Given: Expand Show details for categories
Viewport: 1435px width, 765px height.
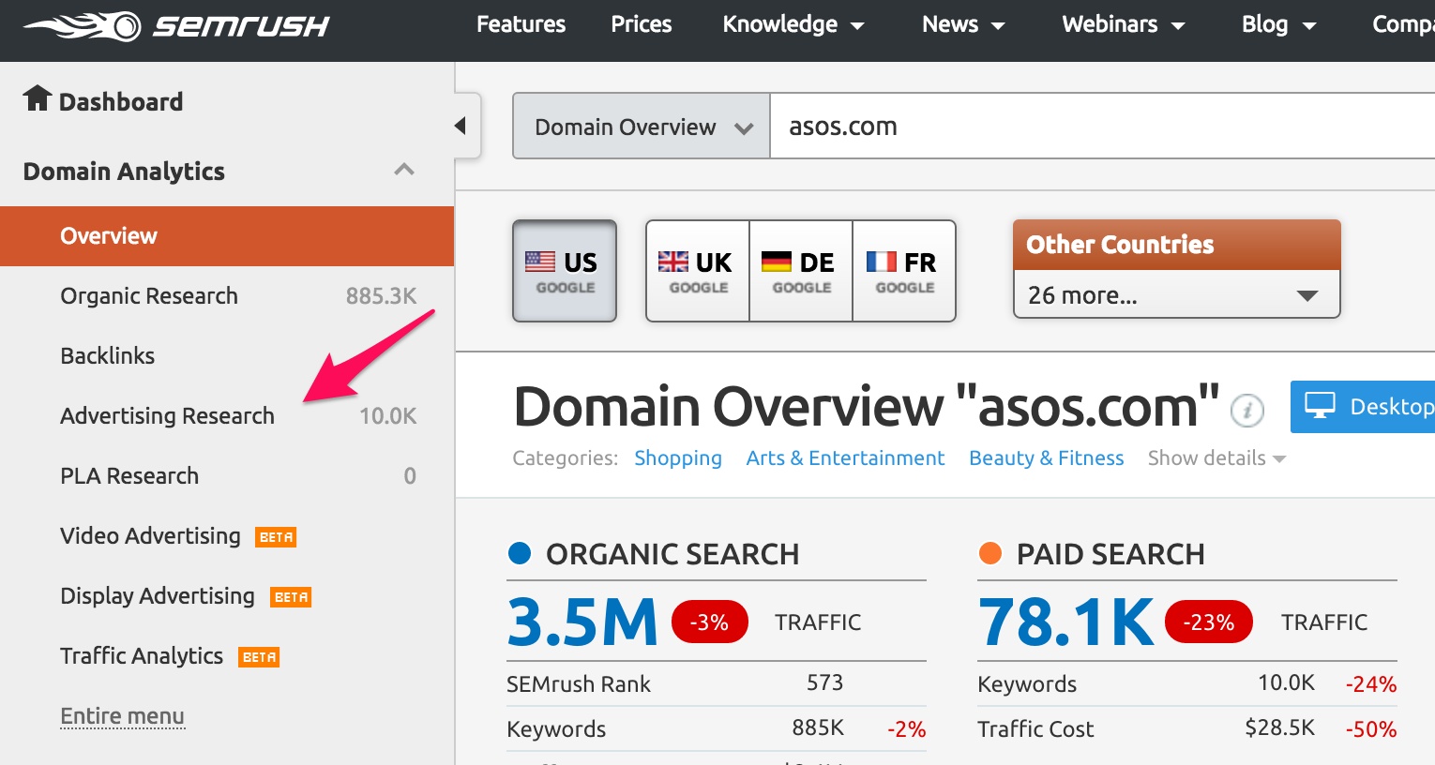Looking at the screenshot, I should pos(1216,458).
